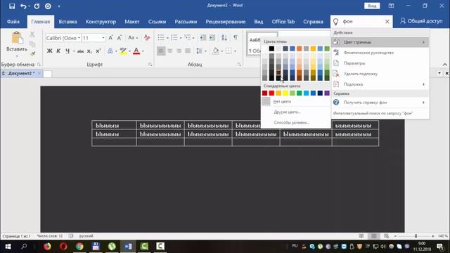This screenshot has width=450, height=253.
Task: Open Chrome from the taskbar
Action: (x=79, y=247)
